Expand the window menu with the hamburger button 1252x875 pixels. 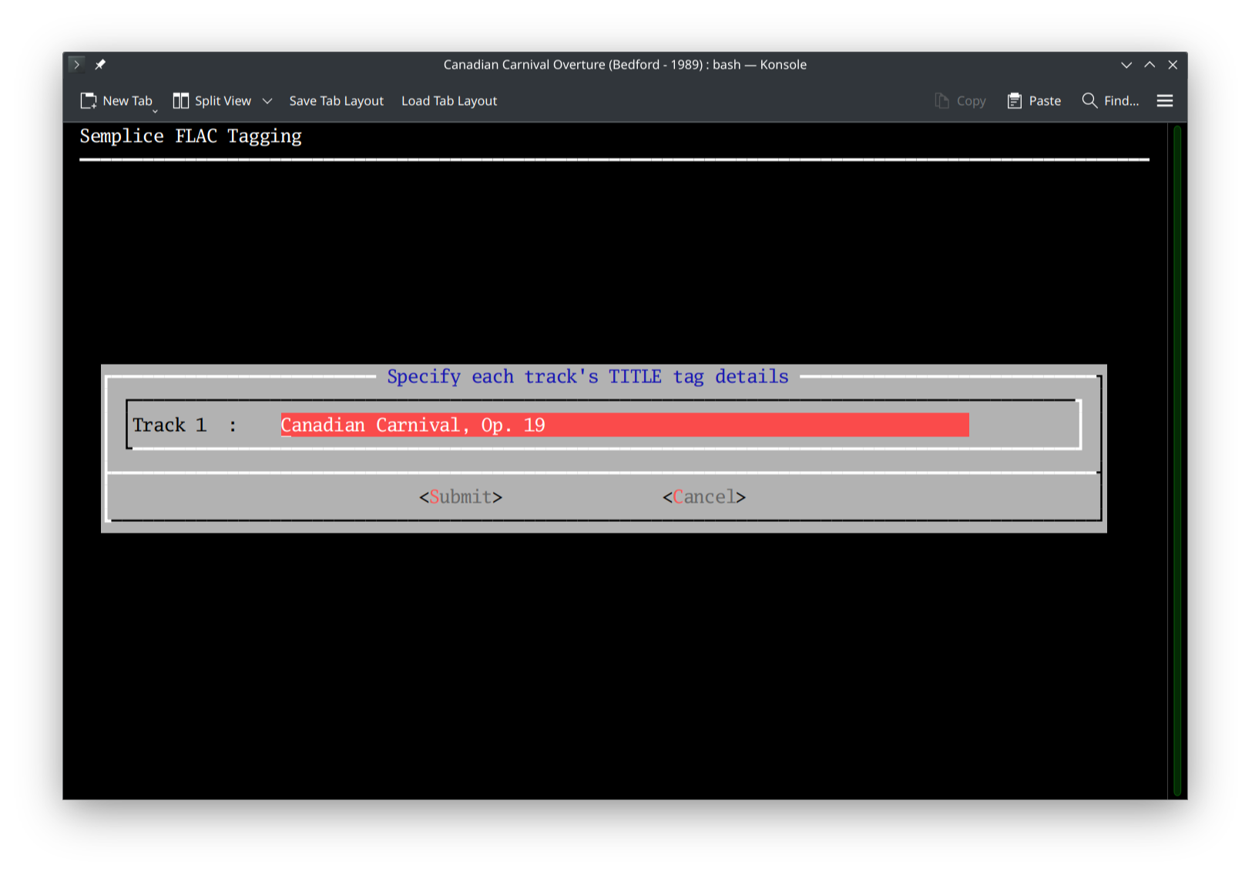tap(1164, 100)
